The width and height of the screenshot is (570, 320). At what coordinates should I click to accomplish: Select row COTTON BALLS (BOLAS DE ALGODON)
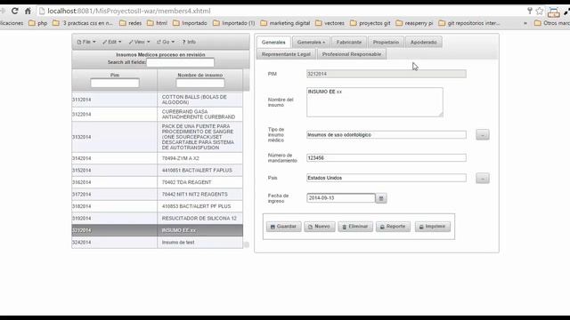pyautogui.click(x=157, y=100)
